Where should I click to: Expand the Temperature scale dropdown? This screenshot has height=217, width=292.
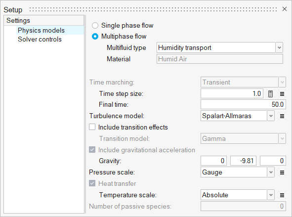click(x=271, y=195)
